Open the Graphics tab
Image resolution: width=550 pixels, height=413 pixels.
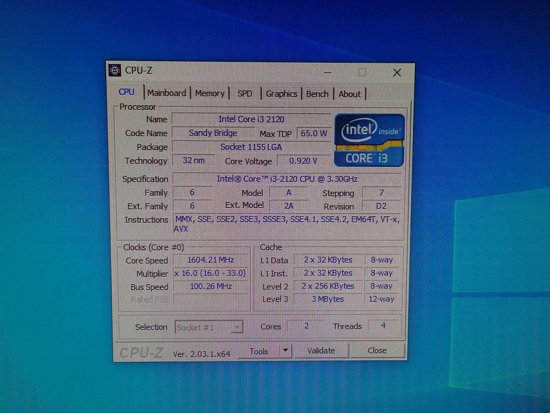pyautogui.click(x=282, y=94)
